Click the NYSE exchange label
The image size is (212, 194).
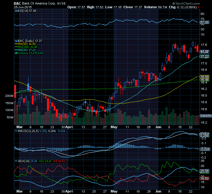click(x=61, y=4)
